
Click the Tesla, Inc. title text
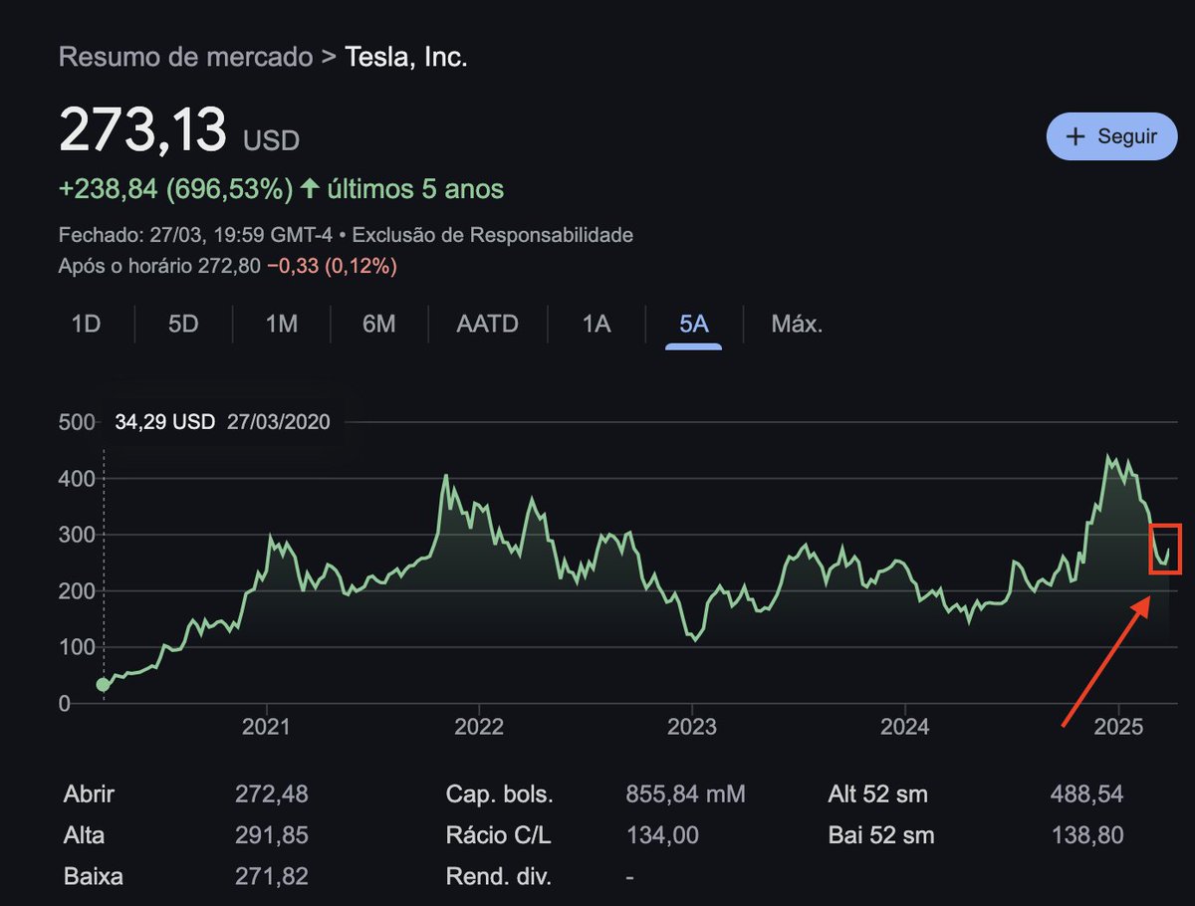tap(406, 57)
